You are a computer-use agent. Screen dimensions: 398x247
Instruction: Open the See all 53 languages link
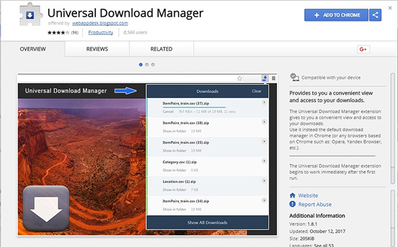(x=323, y=245)
